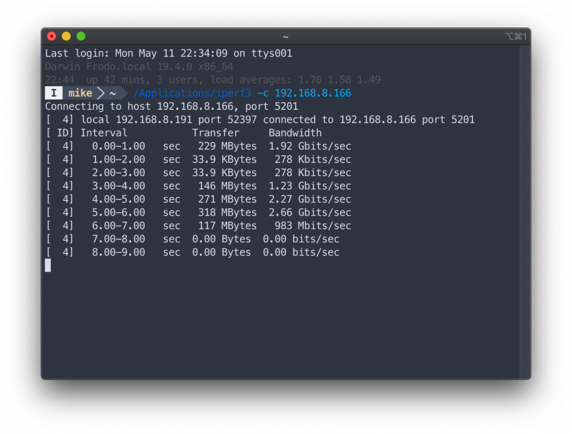572x434 pixels.
Task: Click the '229 MBytes' transfer value
Action: click(x=227, y=146)
